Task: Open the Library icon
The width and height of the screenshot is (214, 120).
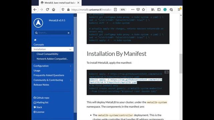Action: pos(153,10)
